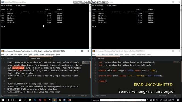The height and width of the screenshot is (102, 182).
Task: Close the isolation level tab
Action: pyautogui.click(x=50, y=59)
